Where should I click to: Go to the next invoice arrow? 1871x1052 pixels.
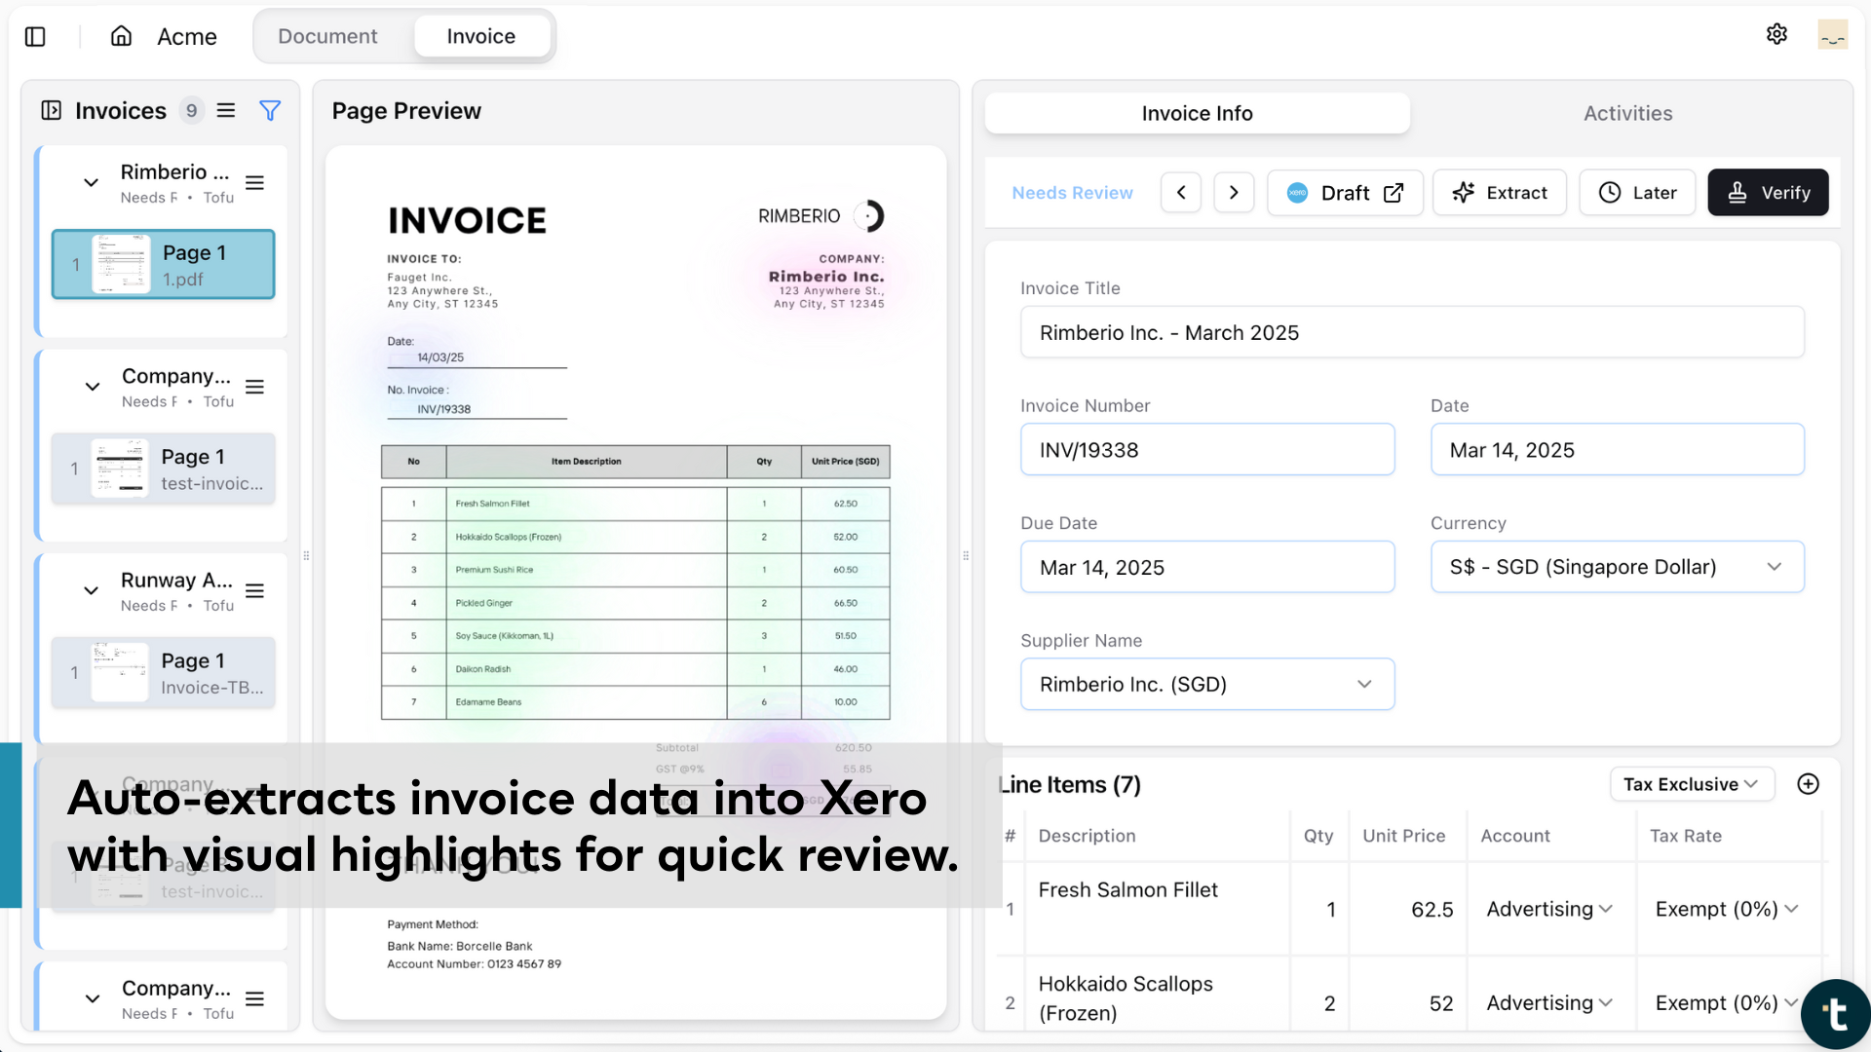click(x=1234, y=192)
